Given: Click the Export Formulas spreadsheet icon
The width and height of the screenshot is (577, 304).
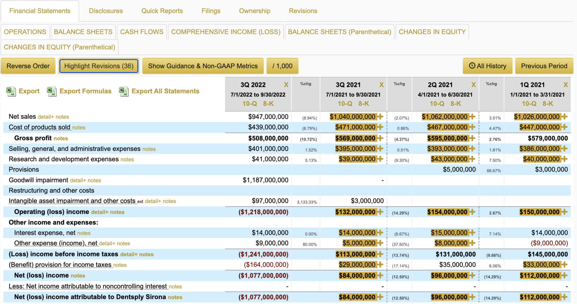Looking at the screenshot, I should pos(52,91).
